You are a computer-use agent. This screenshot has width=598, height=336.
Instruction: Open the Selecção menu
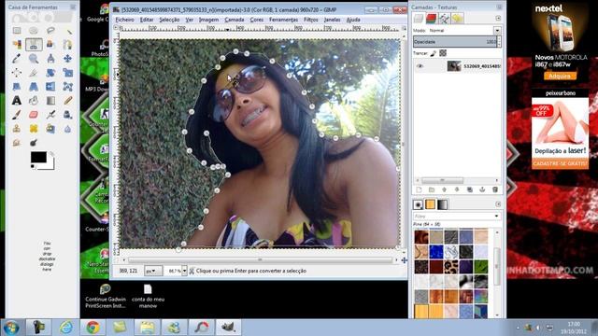pos(169,20)
